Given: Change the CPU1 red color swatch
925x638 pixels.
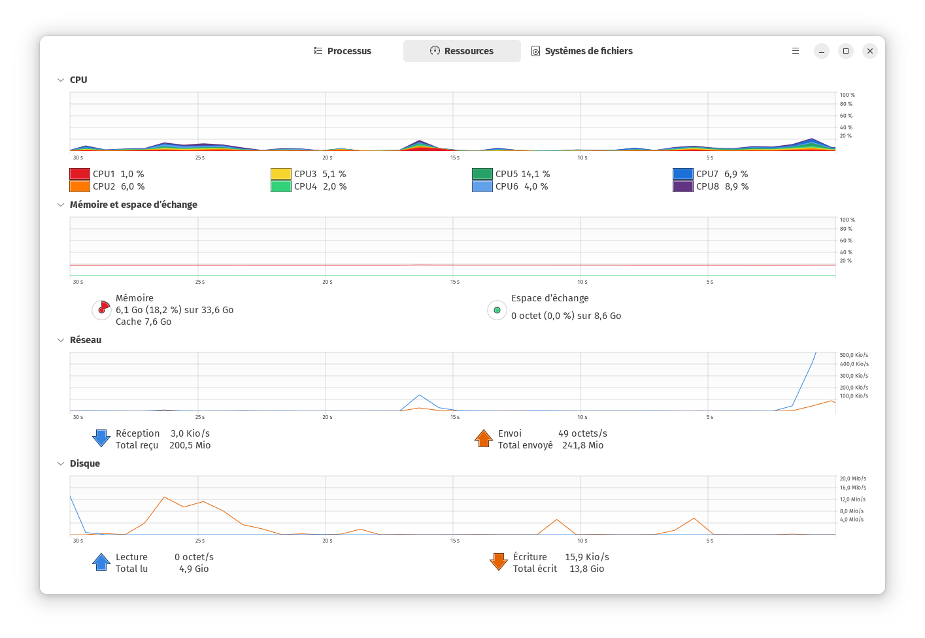Looking at the screenshot, I should (80, 174).
